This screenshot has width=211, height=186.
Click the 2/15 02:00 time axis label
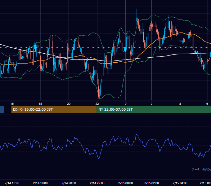point(152,183)
